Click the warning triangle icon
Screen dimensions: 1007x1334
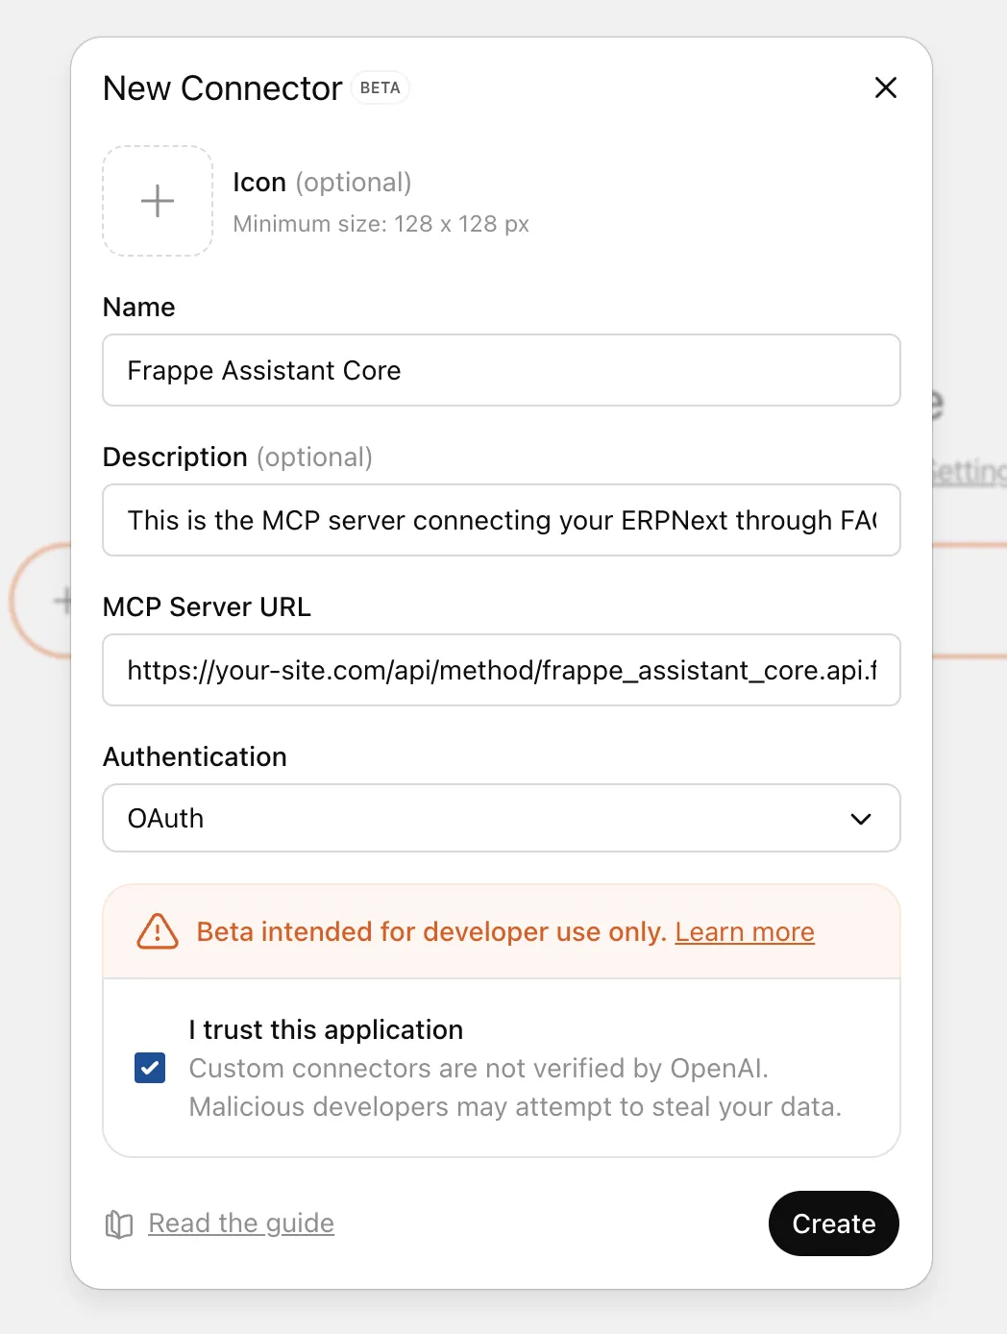click(x=158, y=931)
